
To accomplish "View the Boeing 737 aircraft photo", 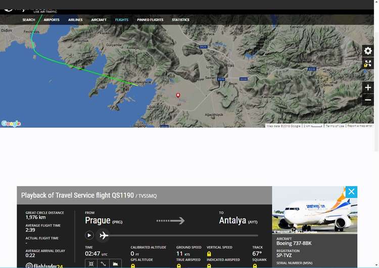I will tap(315, 210).
